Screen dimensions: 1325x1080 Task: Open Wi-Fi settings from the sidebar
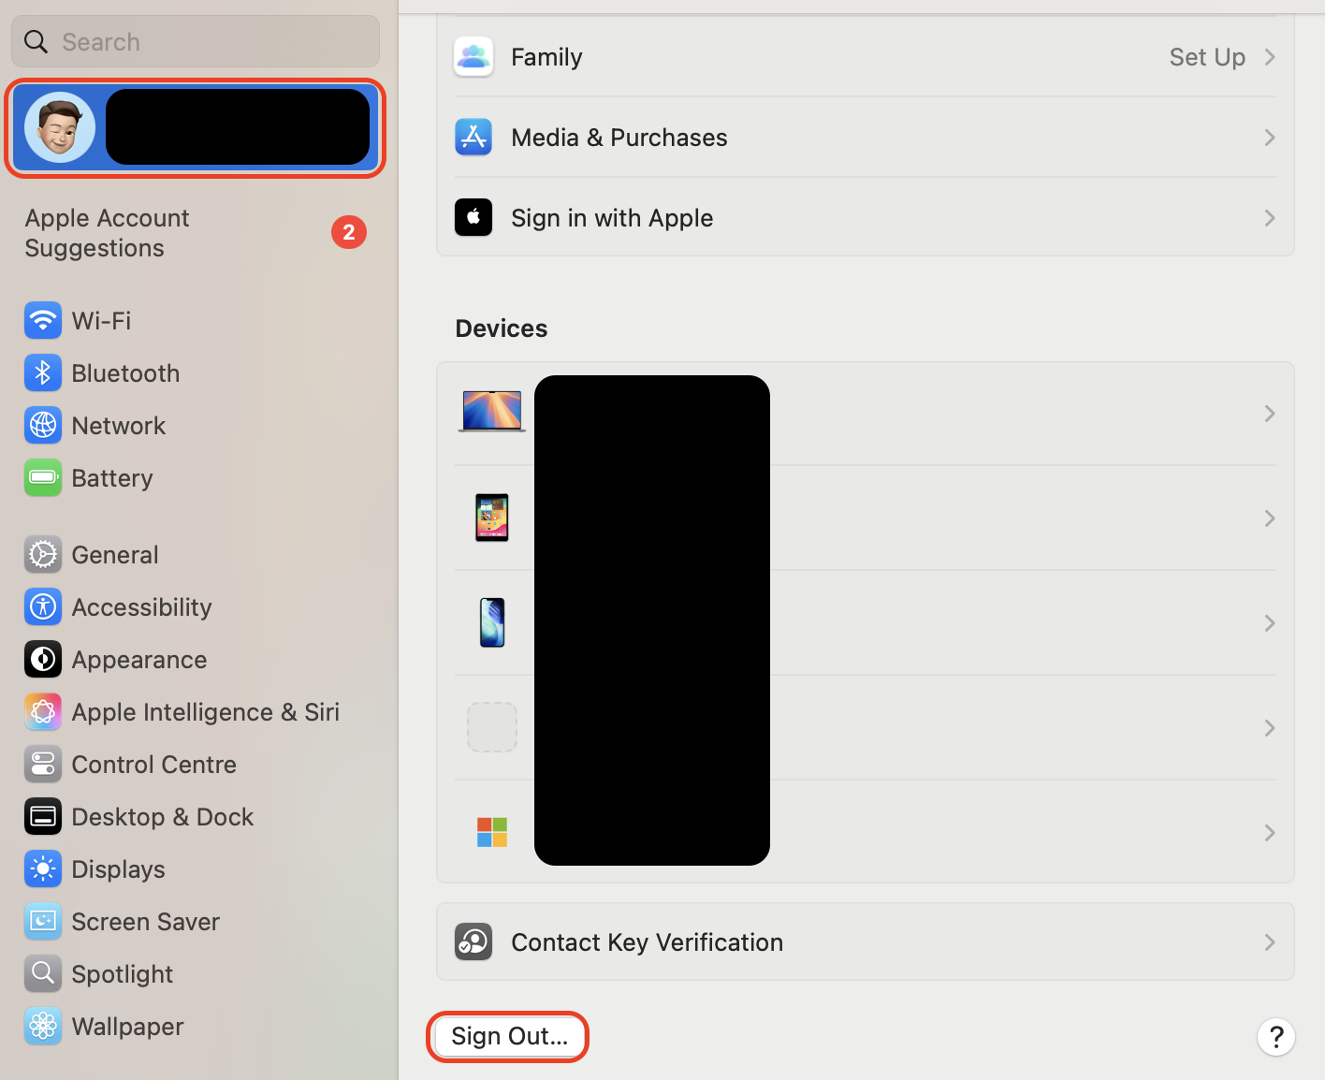coord(43,320)
